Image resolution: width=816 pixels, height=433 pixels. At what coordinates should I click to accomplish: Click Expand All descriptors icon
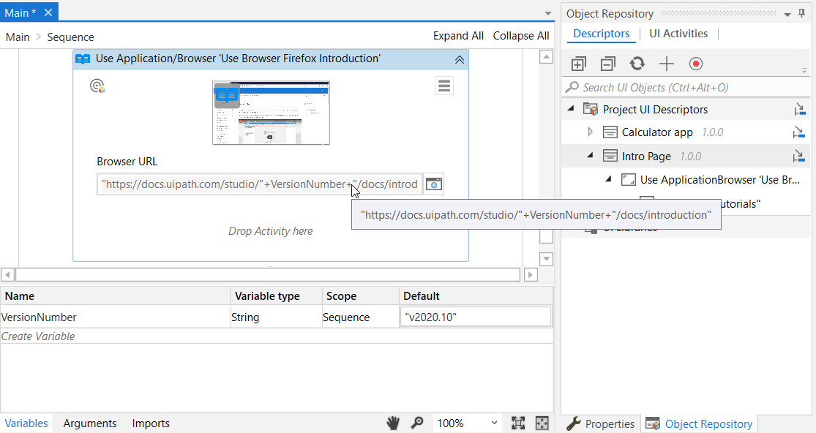(578, 64)
